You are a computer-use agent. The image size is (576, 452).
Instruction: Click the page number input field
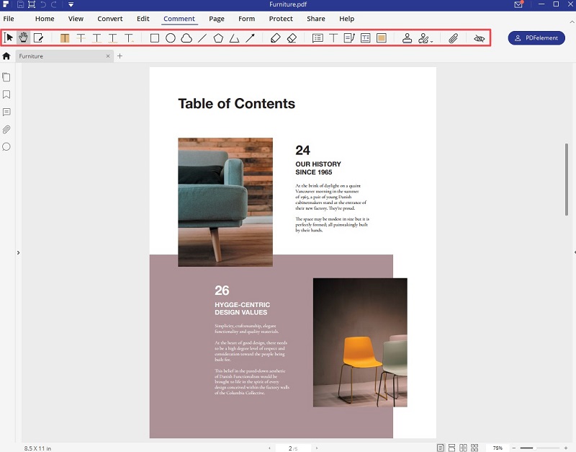(x=292, y=447)
